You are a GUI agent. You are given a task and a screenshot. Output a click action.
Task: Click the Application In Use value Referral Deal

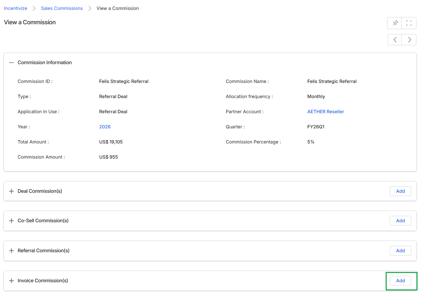coord(113,112)
